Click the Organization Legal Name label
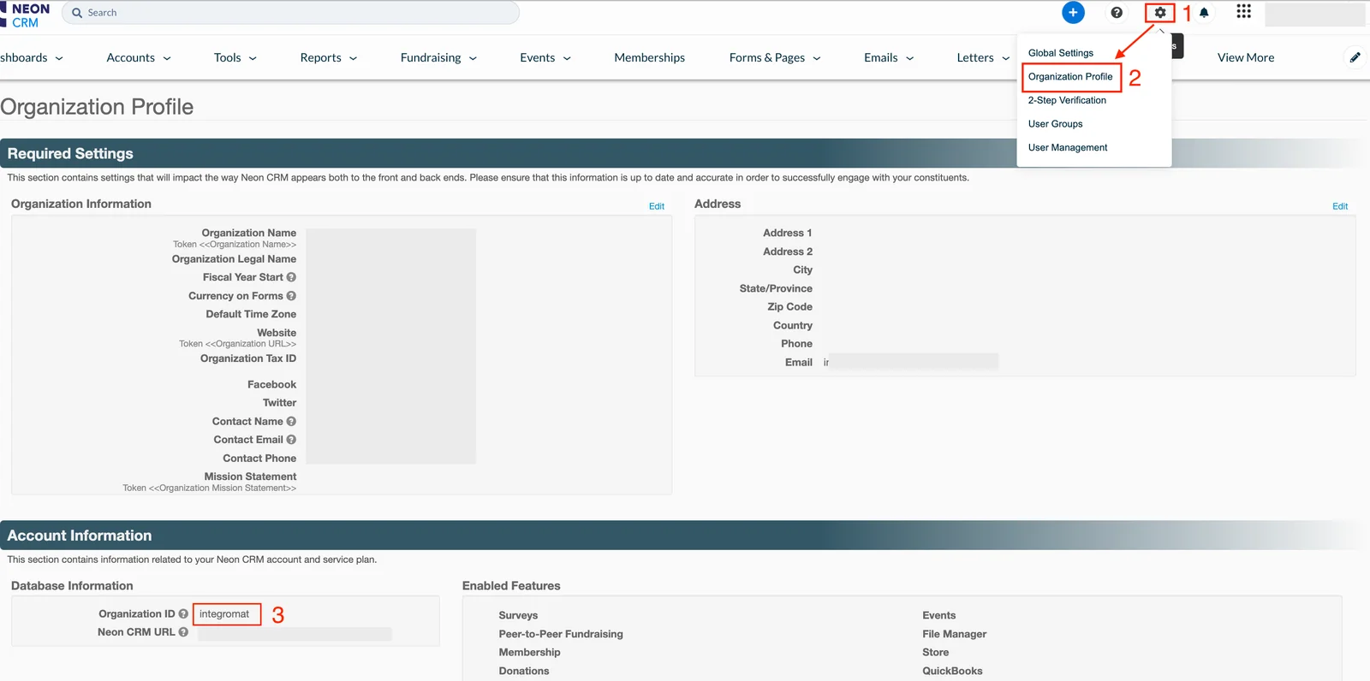 [x=234, y=259]
